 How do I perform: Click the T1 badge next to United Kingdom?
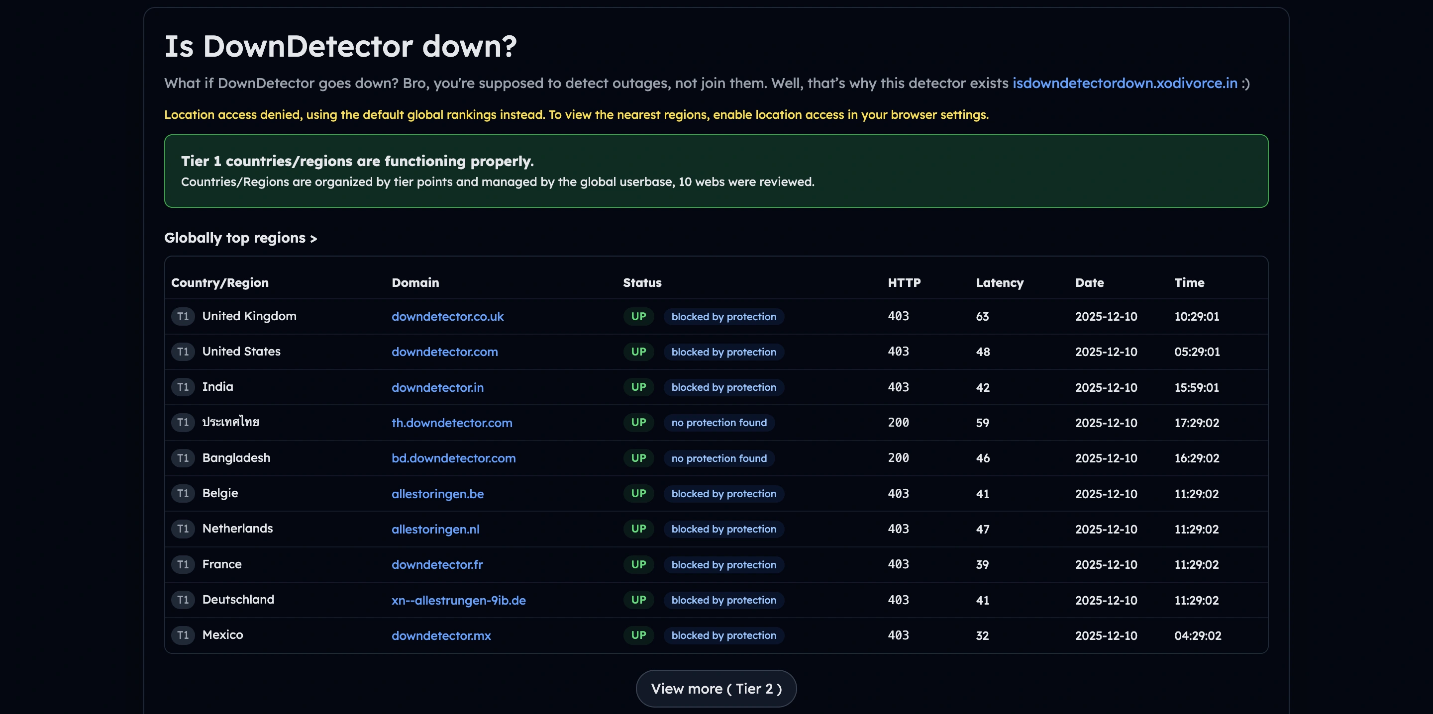click(x=183, y=316)
